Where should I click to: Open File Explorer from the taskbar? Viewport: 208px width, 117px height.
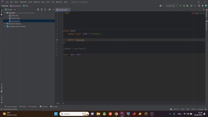click(98, 114)
